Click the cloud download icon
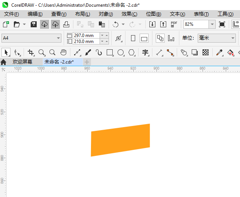240x197 pixels. coord(45,24)
